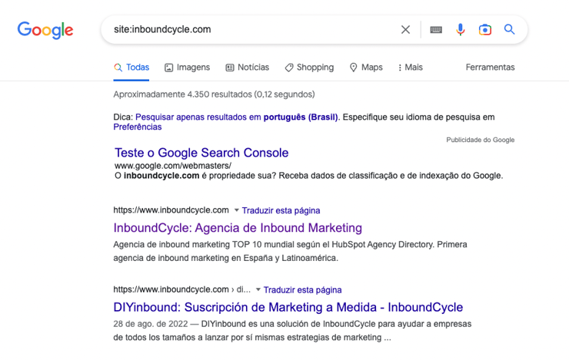Go to the Shopping tab
The image size is (569, 360).
[x=310, y=68]
